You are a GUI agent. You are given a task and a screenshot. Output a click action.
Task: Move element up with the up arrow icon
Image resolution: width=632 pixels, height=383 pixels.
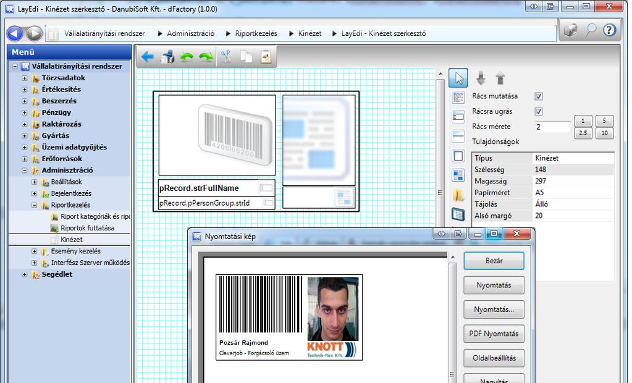[500, 77]
